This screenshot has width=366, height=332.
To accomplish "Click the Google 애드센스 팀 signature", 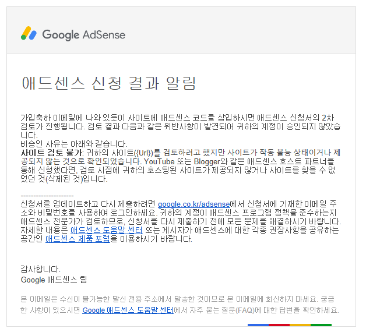I will [54, 280].
